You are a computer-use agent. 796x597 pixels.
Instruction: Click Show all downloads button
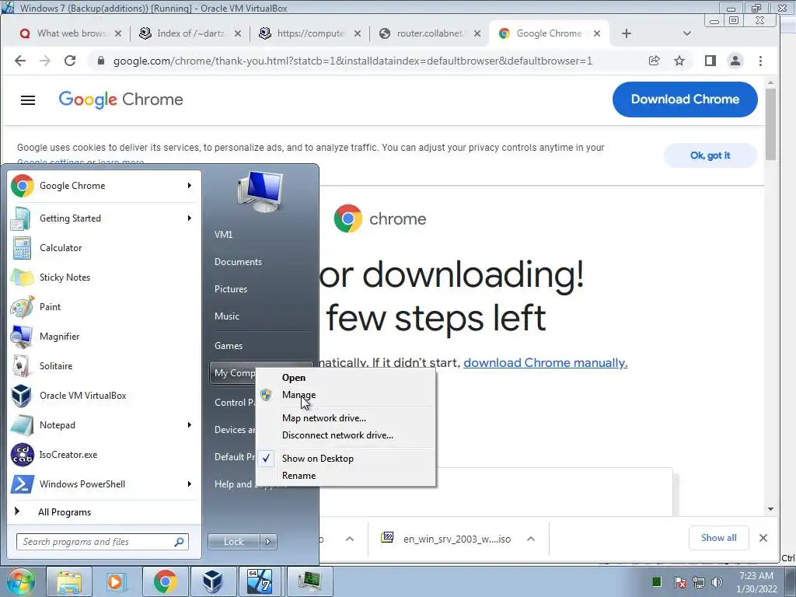[x=718, y=538]
